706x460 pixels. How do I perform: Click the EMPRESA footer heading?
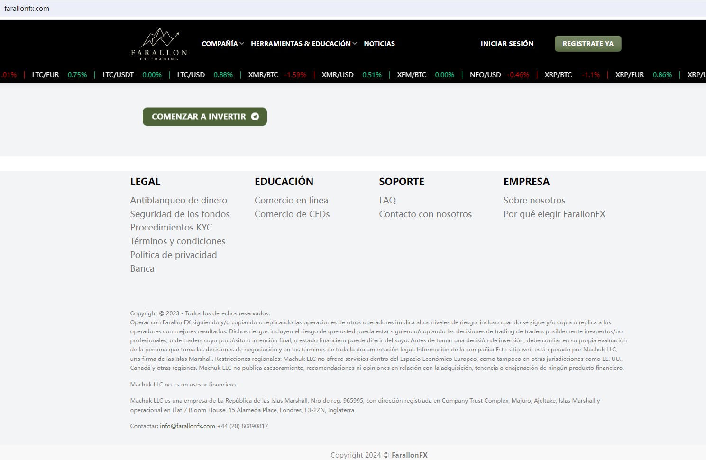(x=526, y=182)
